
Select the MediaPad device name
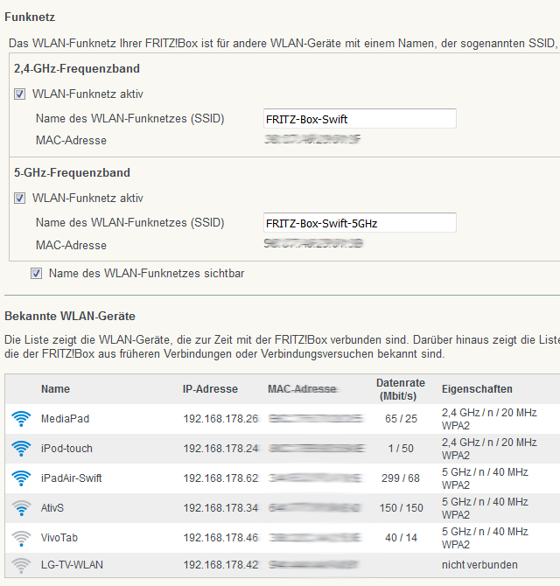(x=65, y=419)
